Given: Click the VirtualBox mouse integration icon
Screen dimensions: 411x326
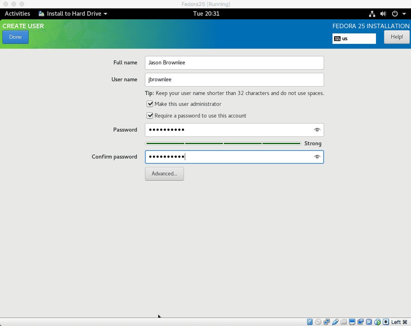Looking at the screenshot, I should coord(378,322).
